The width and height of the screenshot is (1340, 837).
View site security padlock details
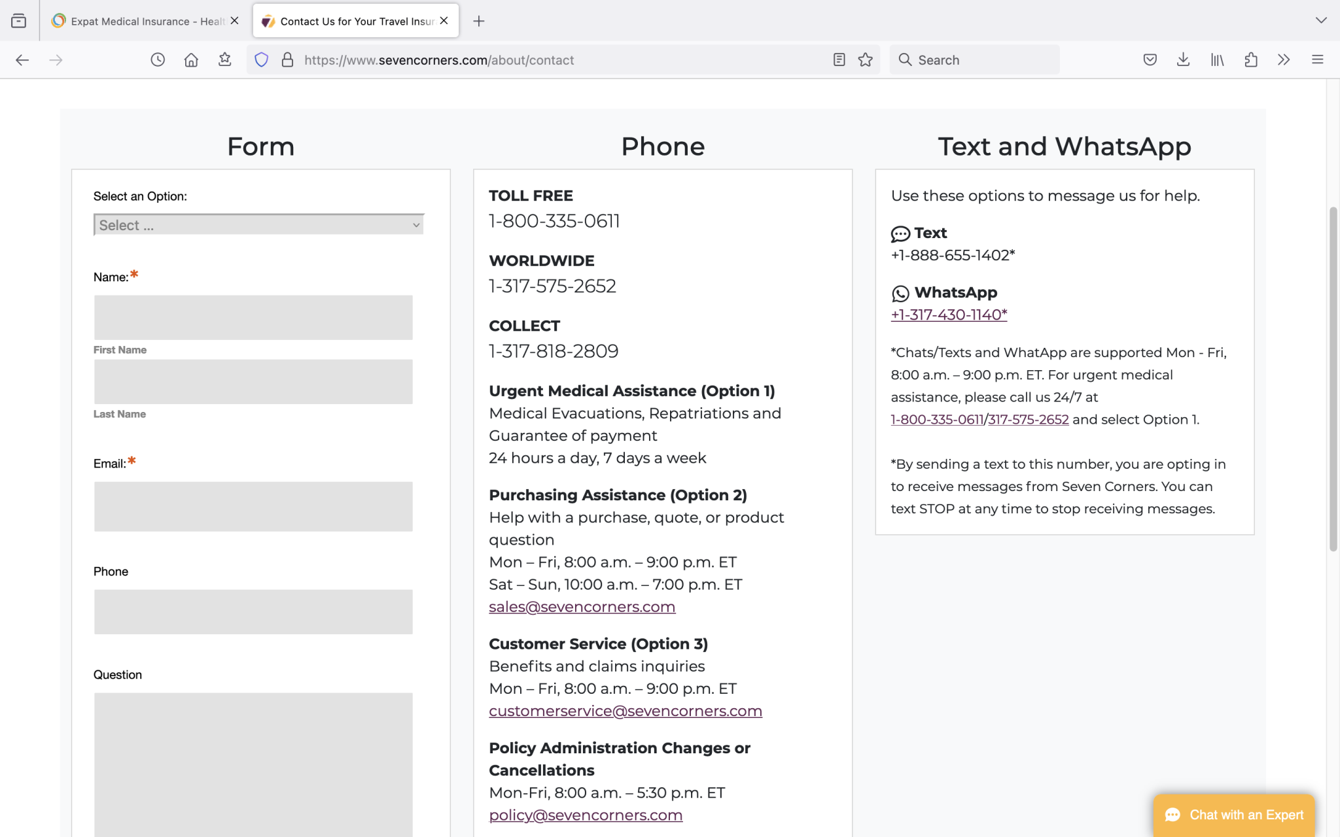287,60
